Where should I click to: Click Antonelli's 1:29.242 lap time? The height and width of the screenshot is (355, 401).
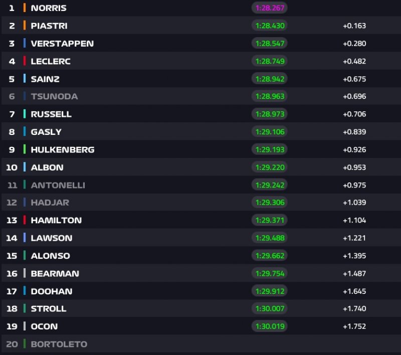(x=270, y=185)
